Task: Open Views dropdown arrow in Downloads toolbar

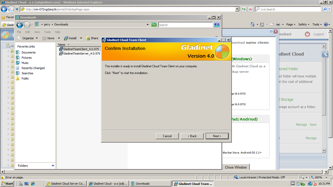Action: (x=59, y=38)
